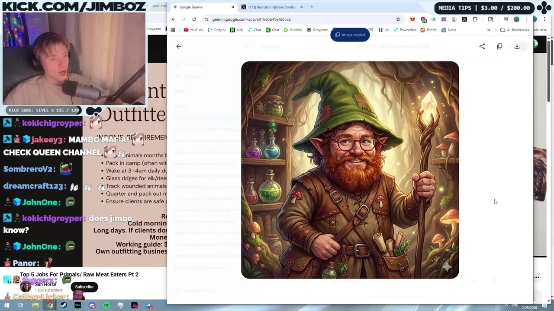Screen dimensions: 554x311
Task: Open the Rumble bookmark
Action: 293,30
